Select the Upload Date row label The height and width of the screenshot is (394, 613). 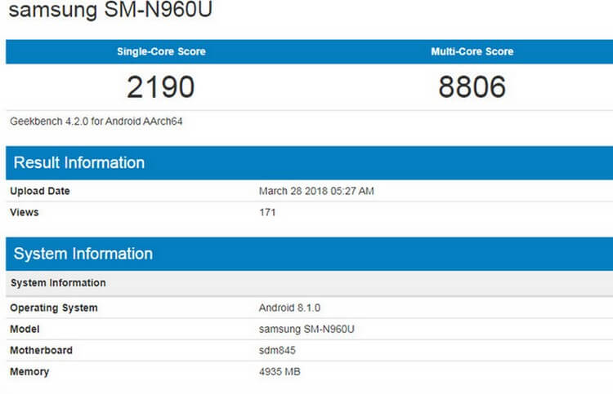(x=40, y=191)
